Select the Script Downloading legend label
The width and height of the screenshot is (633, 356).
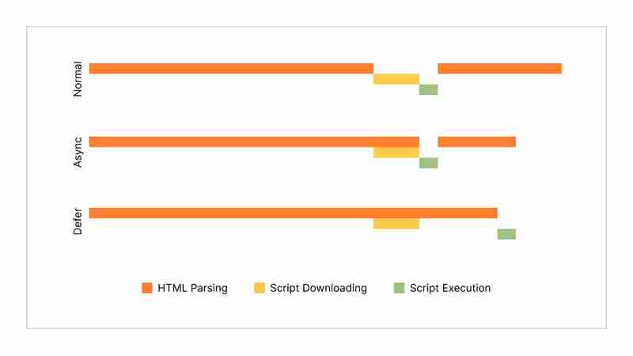click(318, 288)
